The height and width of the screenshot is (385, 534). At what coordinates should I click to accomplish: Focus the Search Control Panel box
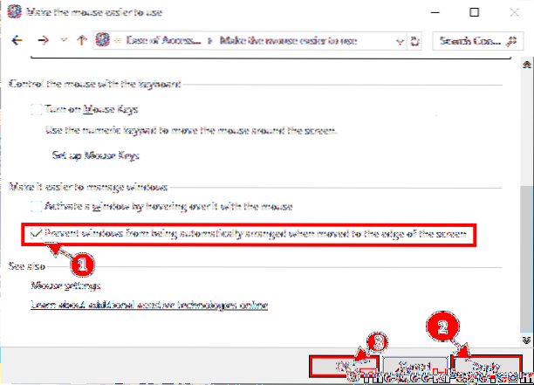click(477, 41)
